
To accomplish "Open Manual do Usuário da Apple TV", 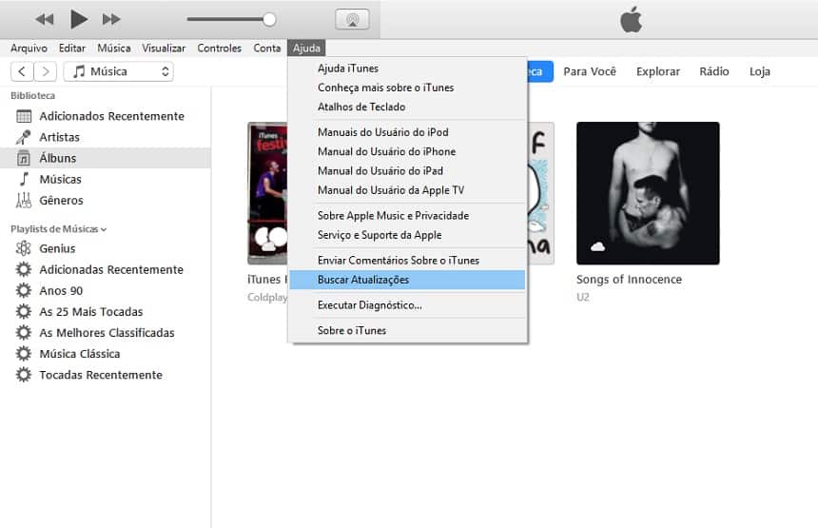I will point(407,190).
